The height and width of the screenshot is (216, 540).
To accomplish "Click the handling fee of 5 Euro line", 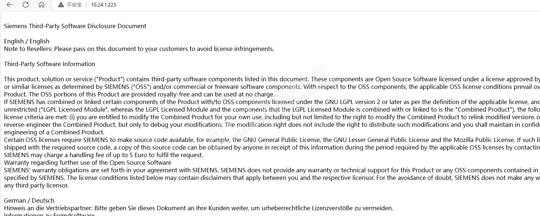I will pyautogui.click(x=104, y=155).
